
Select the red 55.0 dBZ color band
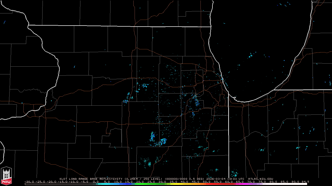tap(218, 184)
